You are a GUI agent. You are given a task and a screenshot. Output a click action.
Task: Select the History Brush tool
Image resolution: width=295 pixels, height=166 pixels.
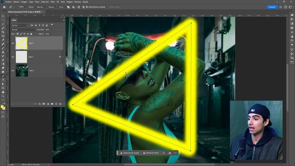click(3, 56)
